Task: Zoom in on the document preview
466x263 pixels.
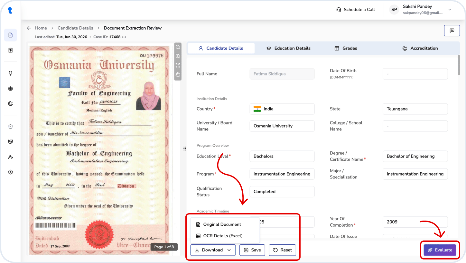Action: (x=178, y=56)
